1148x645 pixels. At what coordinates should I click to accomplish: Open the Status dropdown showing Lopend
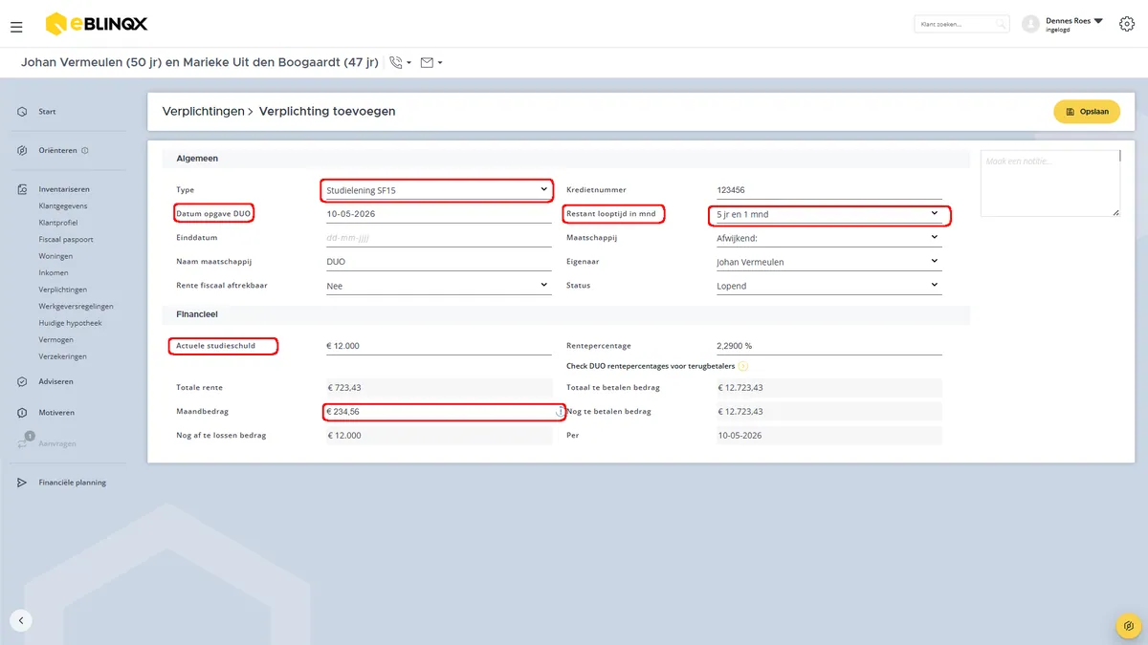pos(828,286)
